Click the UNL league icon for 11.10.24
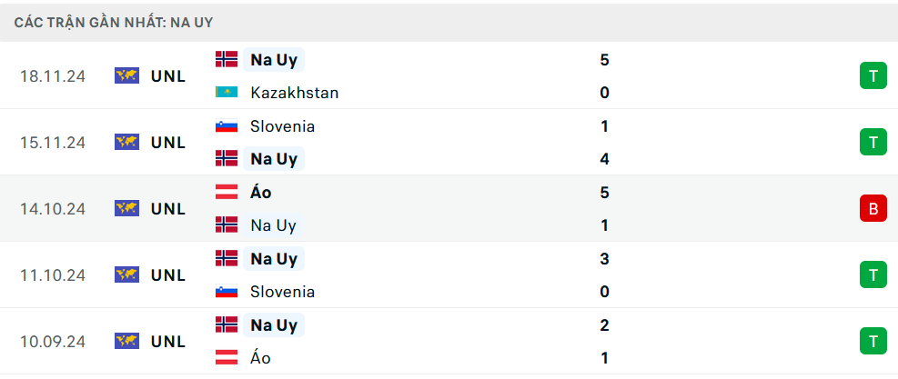 click(126, 275)
